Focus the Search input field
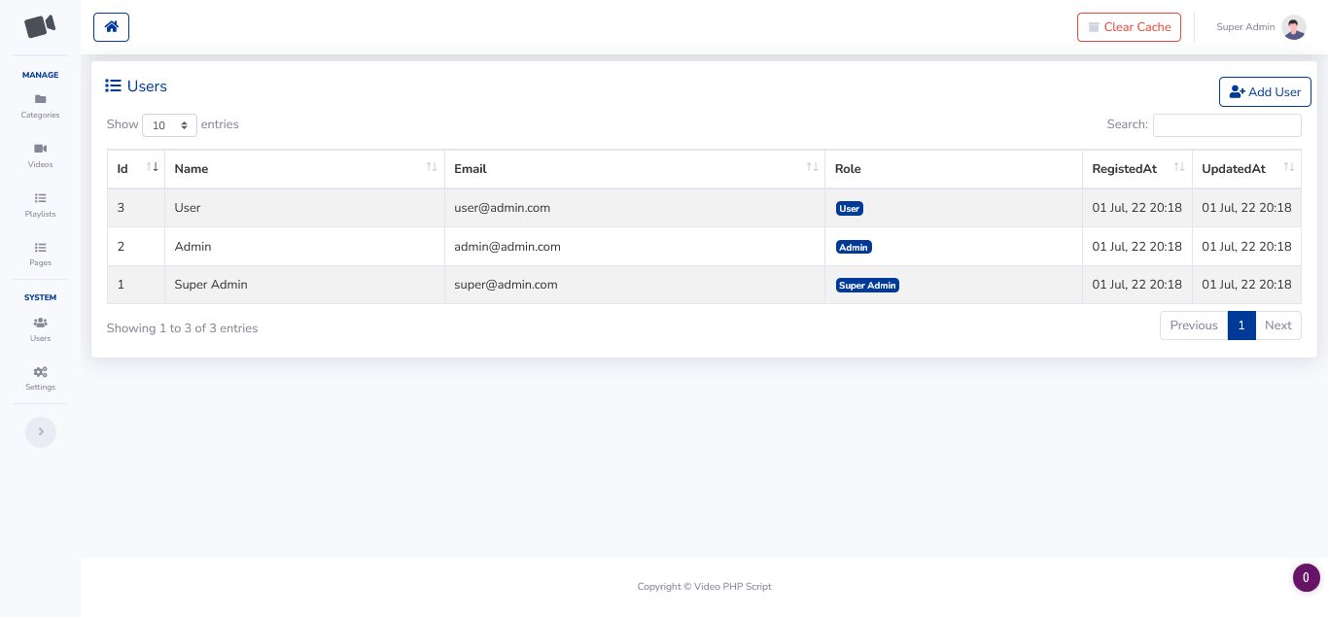 tap(1227, 125)
